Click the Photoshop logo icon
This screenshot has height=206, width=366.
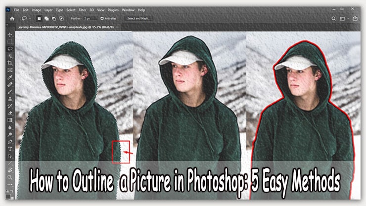(8, 10)
